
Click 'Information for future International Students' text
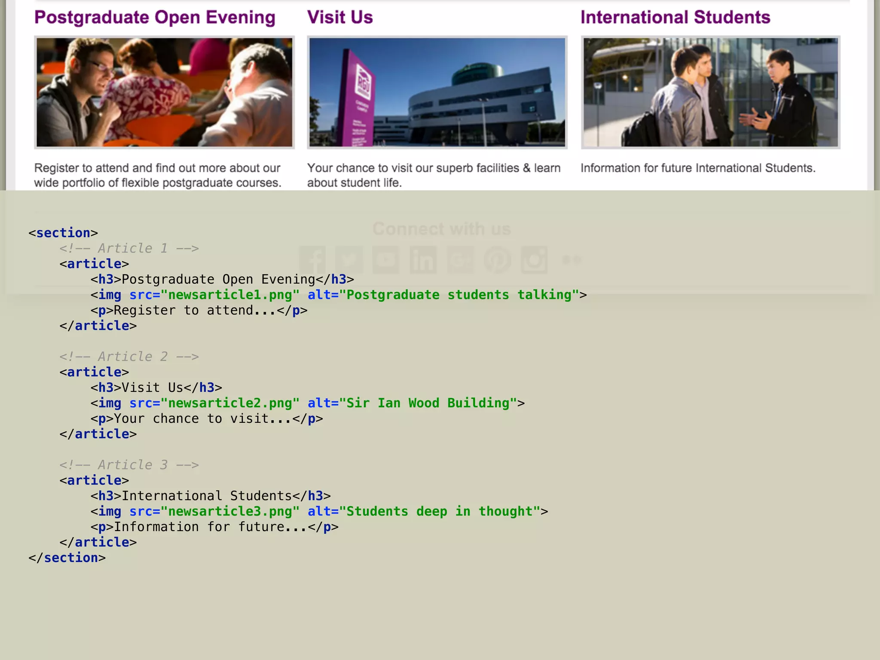[698, 168]
